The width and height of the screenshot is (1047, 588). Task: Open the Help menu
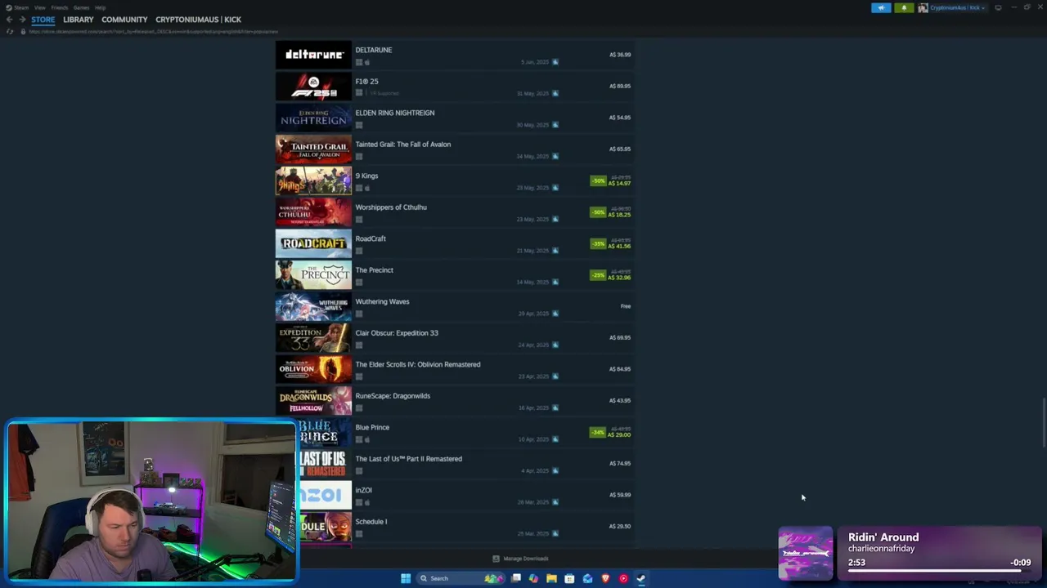tap(100, 7)
